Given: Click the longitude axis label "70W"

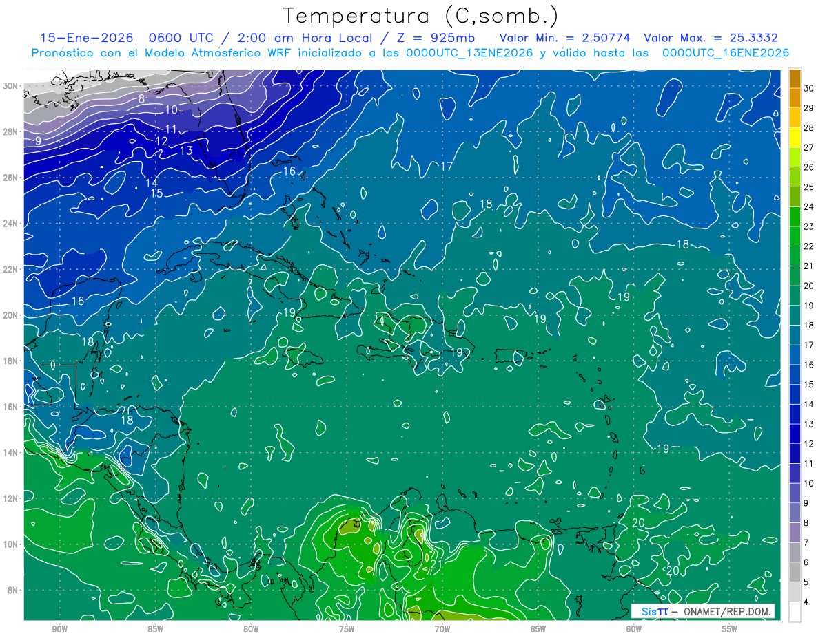Looking at the screenshot, I should coord(442,629).
